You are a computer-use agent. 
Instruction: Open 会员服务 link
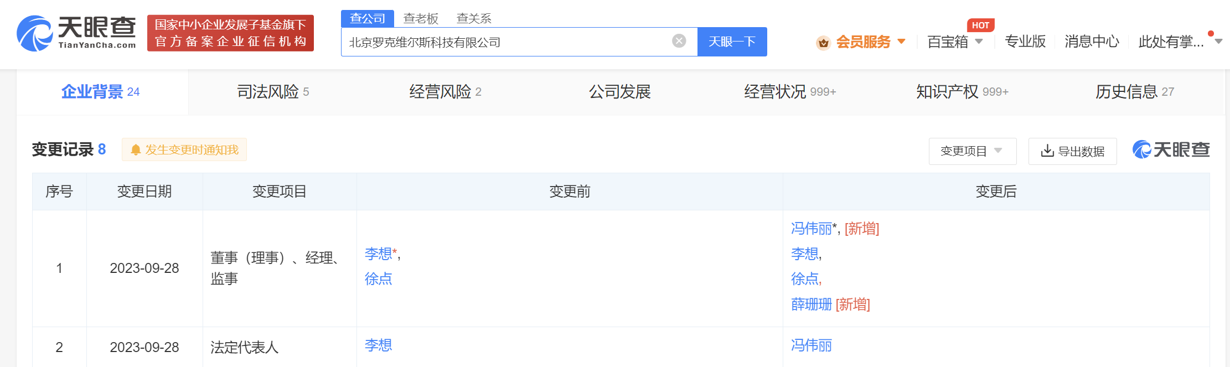pyautogui.click(x=863, y=42)
